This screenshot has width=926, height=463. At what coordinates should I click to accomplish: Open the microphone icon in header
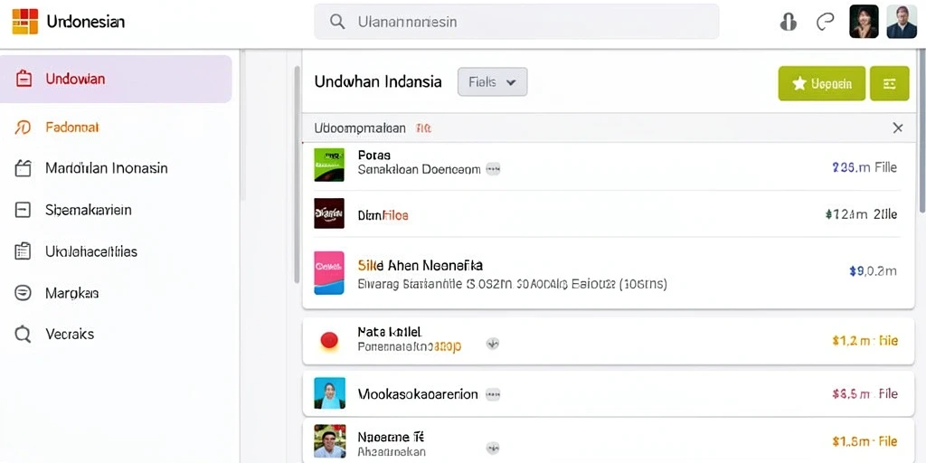click(789, 22)
